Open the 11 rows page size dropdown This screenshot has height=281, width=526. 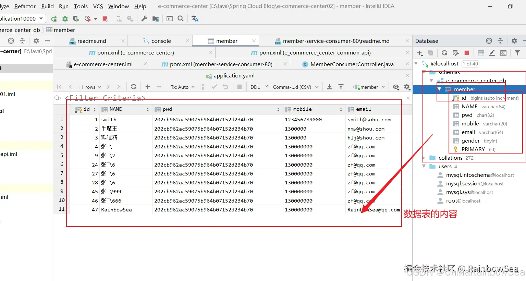pyautogui.click(x=90, y=87)
